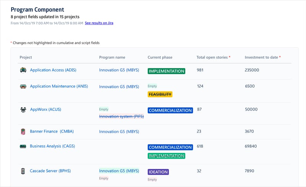Click the Application Maintenance project avatar icon
Screen dimensions: 306x187
(23, 86)
